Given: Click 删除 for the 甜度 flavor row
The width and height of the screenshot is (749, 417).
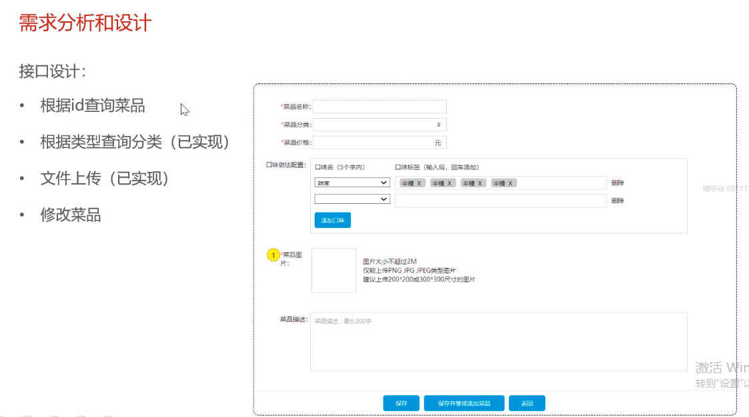Looking at the screenshot, I should (618, 183).
